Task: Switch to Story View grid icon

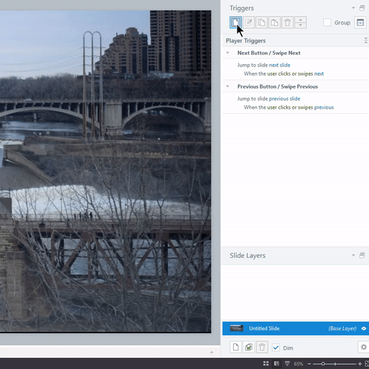Action: pos(266,363)
